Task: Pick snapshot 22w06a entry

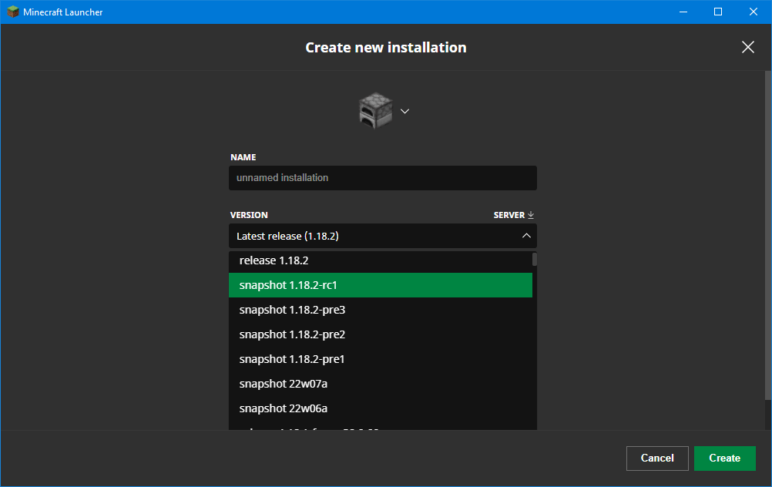Action: pyautogui.click(x=380, y=408)
